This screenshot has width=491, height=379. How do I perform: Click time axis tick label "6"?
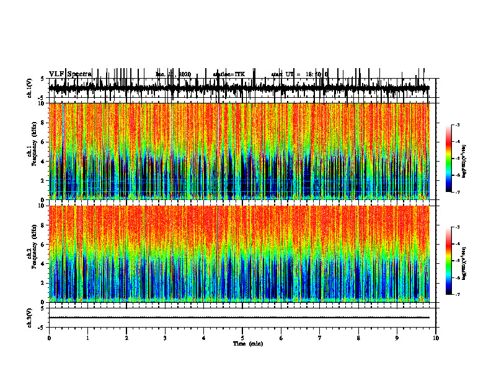coord(281,338)
